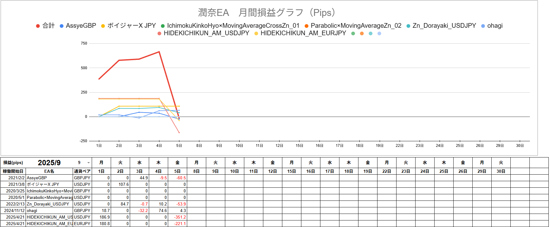
Task: Click the 750 y-axis label
Action: click(84, 43)
